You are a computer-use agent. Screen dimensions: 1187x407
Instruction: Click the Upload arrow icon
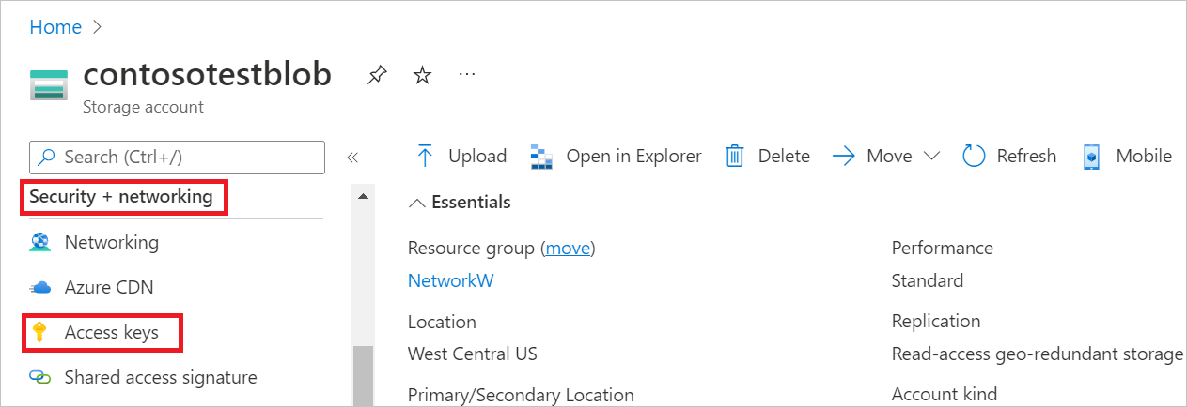pyautogui.click(x=425, y=157)
